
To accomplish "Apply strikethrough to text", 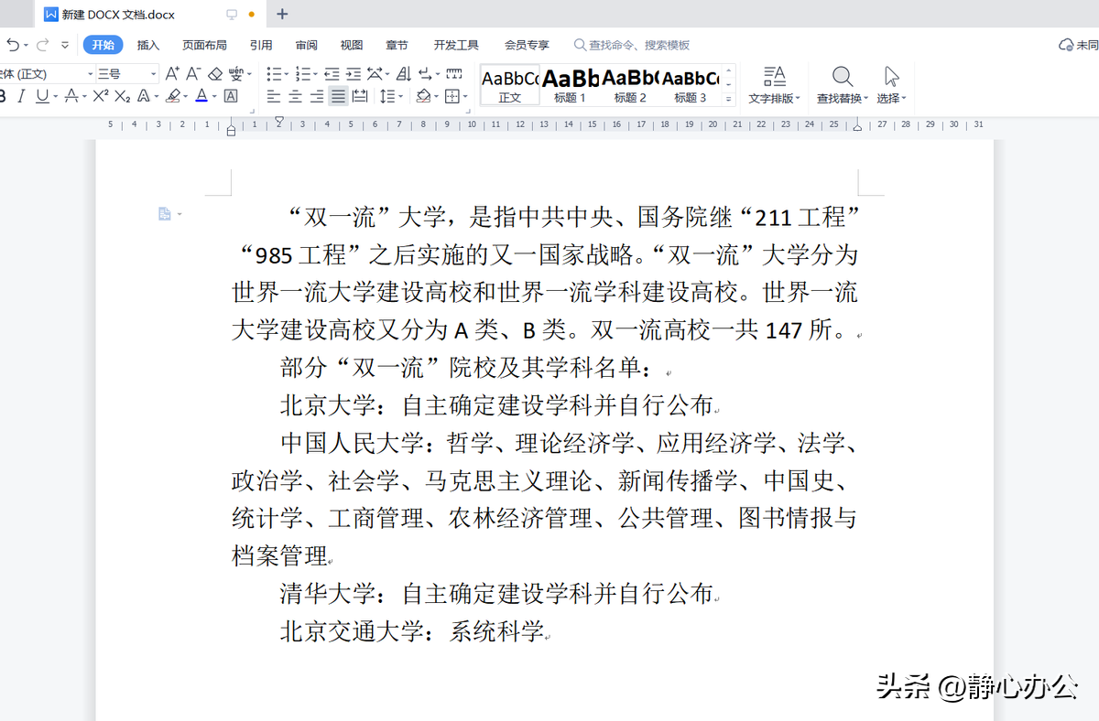I will (71, 96).
